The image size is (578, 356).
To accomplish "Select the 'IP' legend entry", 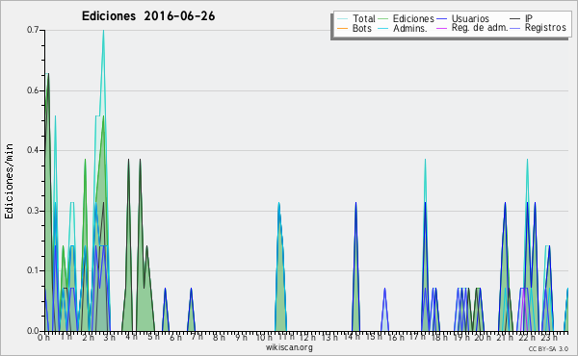I will click(x=521, y=18).
